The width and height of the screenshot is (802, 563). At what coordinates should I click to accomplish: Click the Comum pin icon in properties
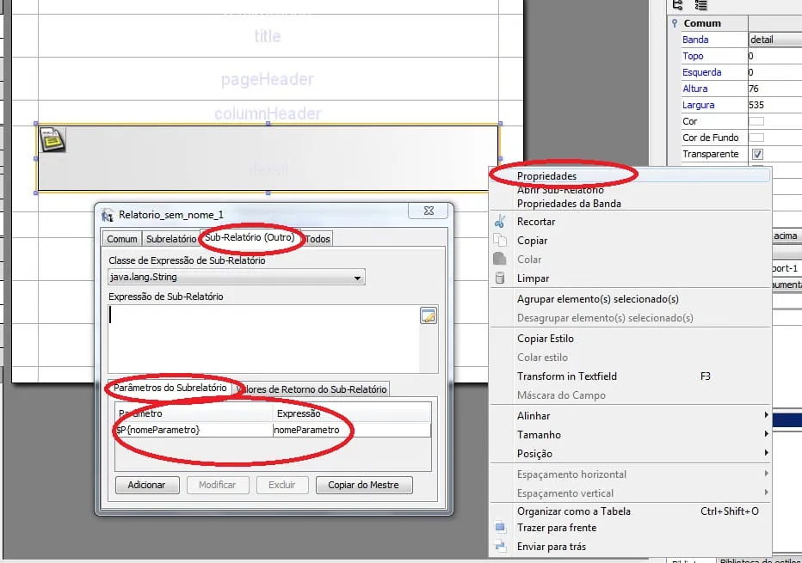tap(675, 23)
